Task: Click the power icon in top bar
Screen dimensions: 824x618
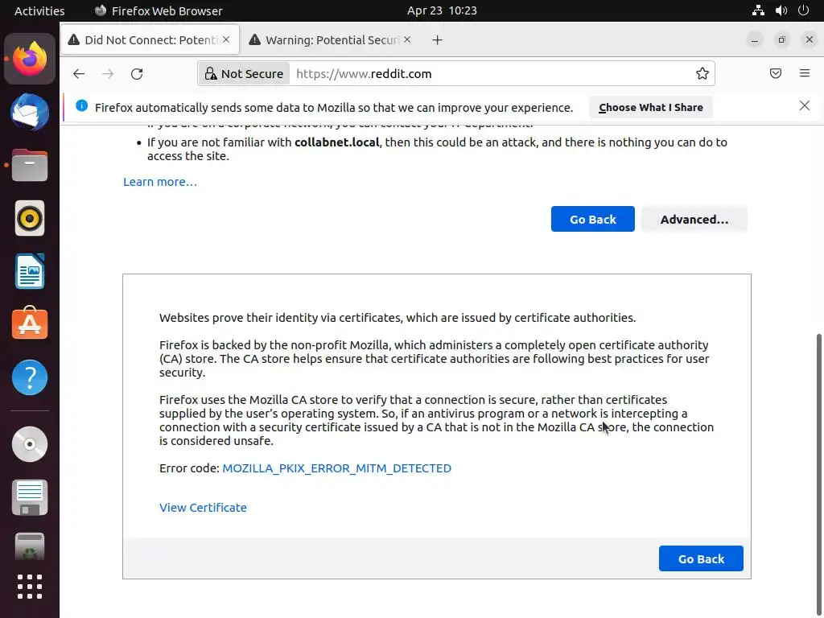Action: [x=803, y=10]
